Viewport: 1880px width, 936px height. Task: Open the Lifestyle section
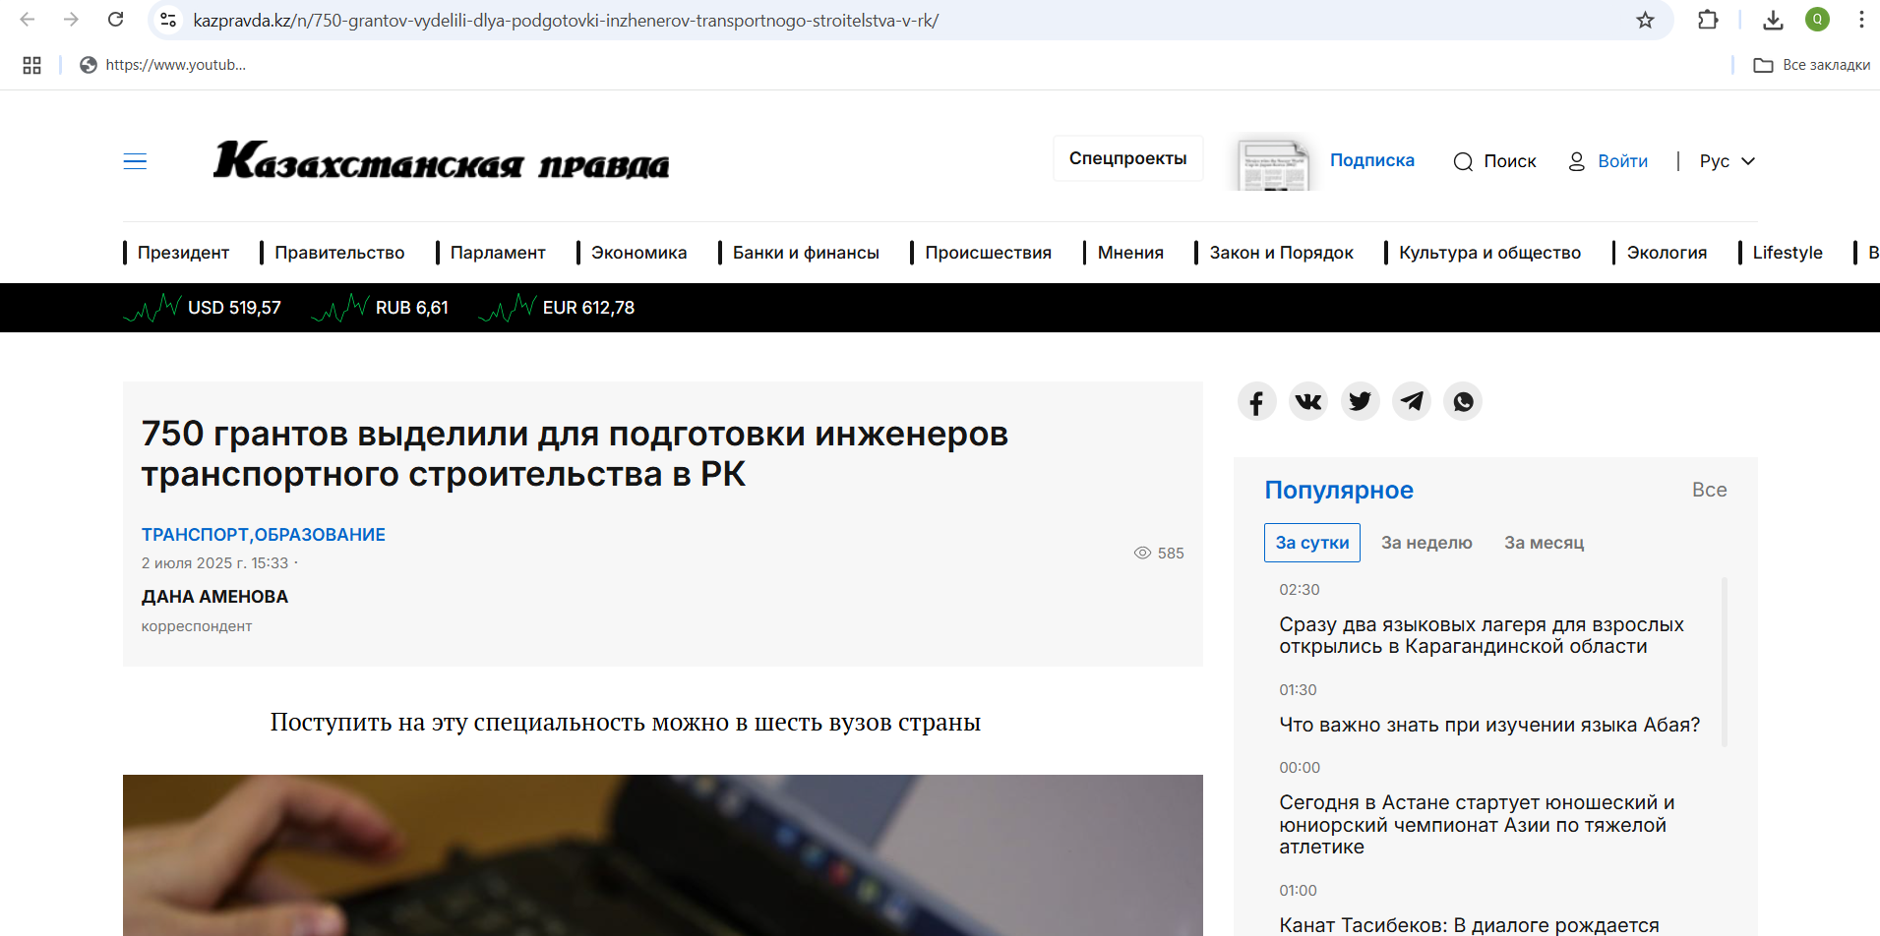[1787, 253]
